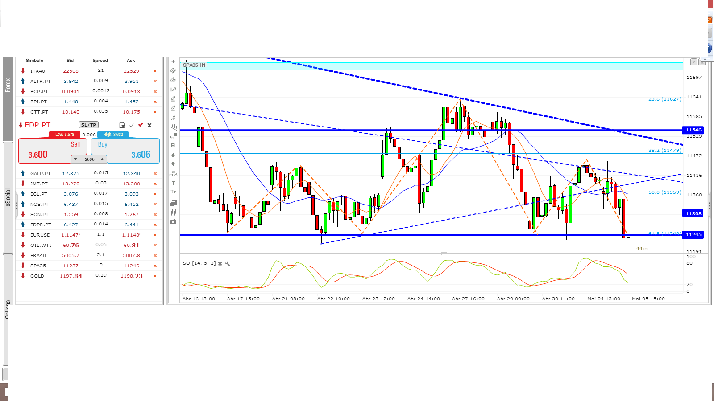Image resolution: width=714 pixels, height=401 pixels.
Task: Select the eraser-shaped drawing tool, second in chart toolbar
Action: click(x=173, y=70)
